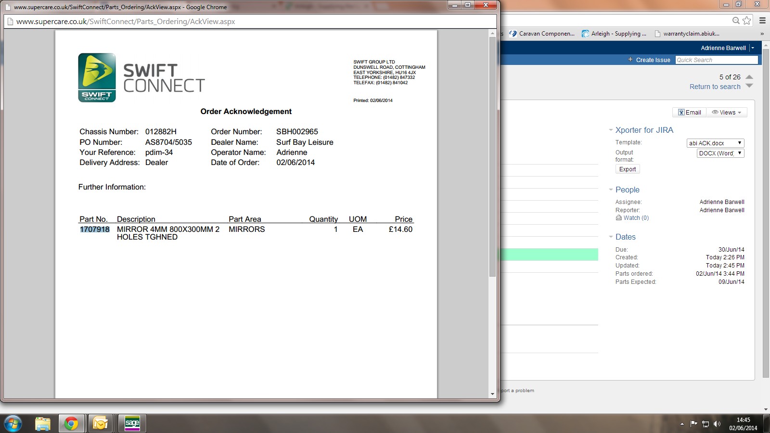Click dealer name Surf Bay Leisure
Screen dimensions: 770x433
[x=305, y=142]
